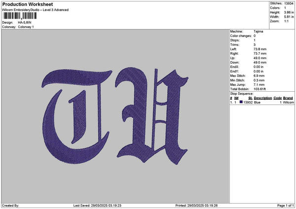
Task: Click the 'Colorway 1' value
Action: point(26,27)
